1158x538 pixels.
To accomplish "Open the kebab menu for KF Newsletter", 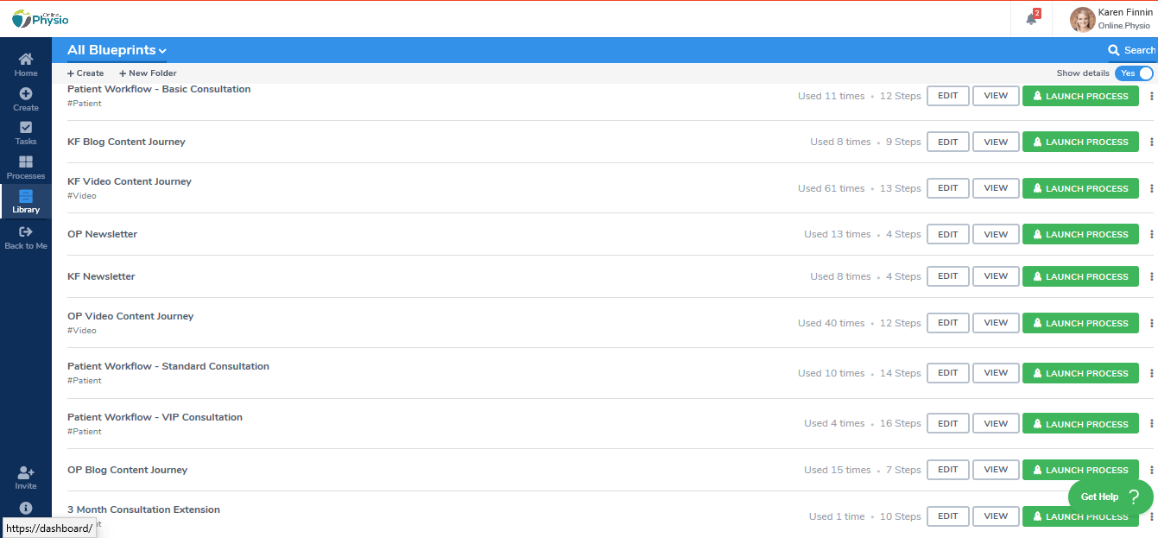I will click(1152, 275).
